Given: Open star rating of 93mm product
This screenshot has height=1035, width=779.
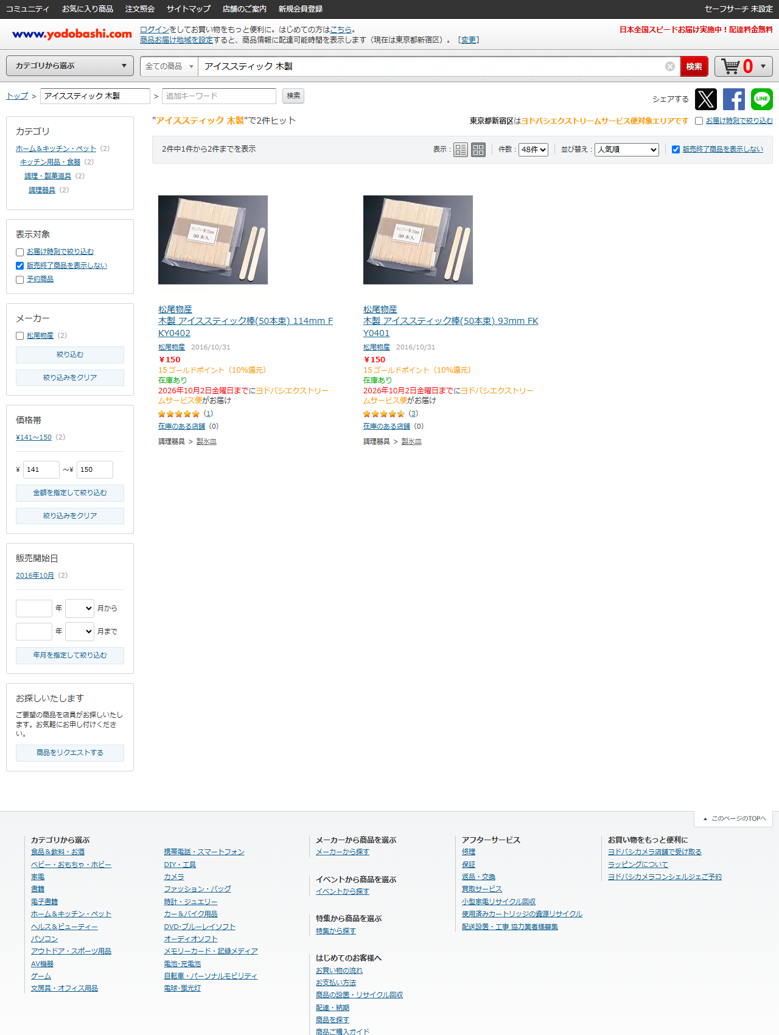Looking at the screenshot, I should [383, 414].
